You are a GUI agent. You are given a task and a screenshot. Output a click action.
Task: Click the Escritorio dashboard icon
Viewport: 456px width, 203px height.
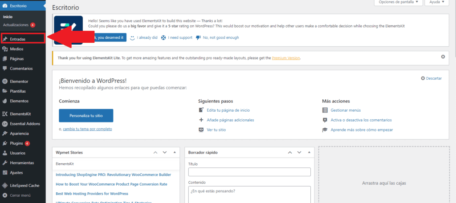4,5
